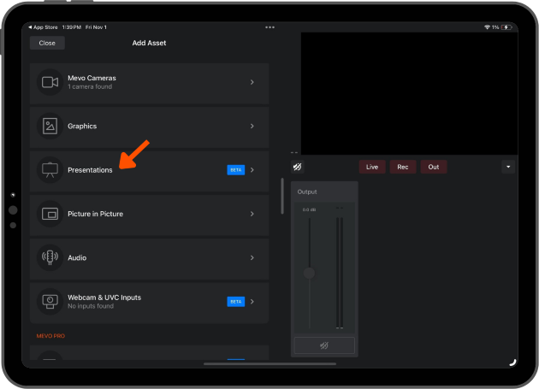
Task: Toggle the Output channel mute button
Action: point(324,345)
